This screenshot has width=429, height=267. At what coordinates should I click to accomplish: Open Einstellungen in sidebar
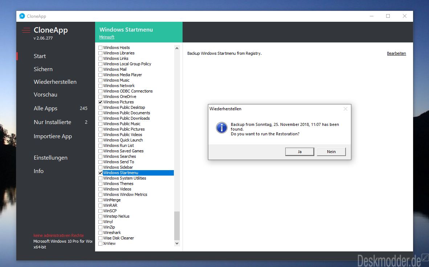50,158
